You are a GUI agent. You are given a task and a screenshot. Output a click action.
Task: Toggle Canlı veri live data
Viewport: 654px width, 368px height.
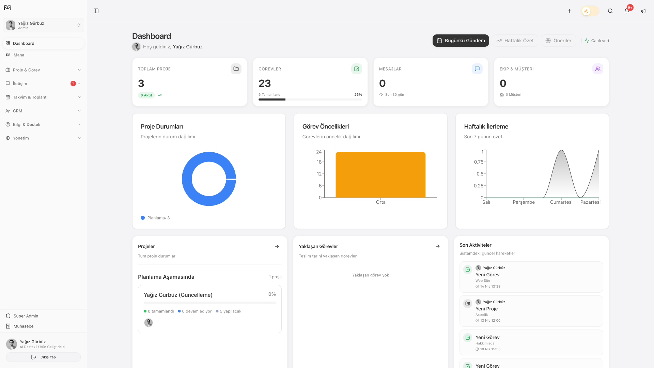[596, 41]
